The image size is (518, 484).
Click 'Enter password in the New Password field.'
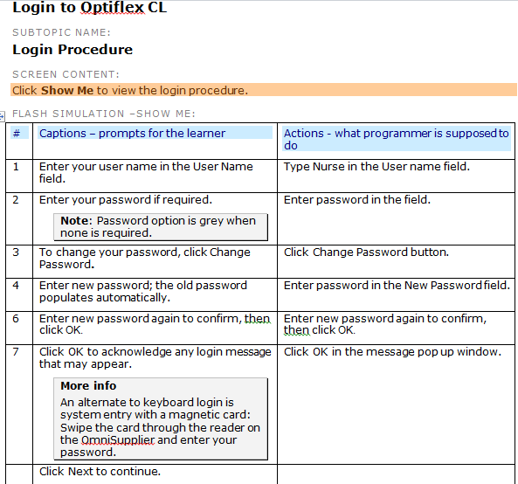[x=397, y=286]
